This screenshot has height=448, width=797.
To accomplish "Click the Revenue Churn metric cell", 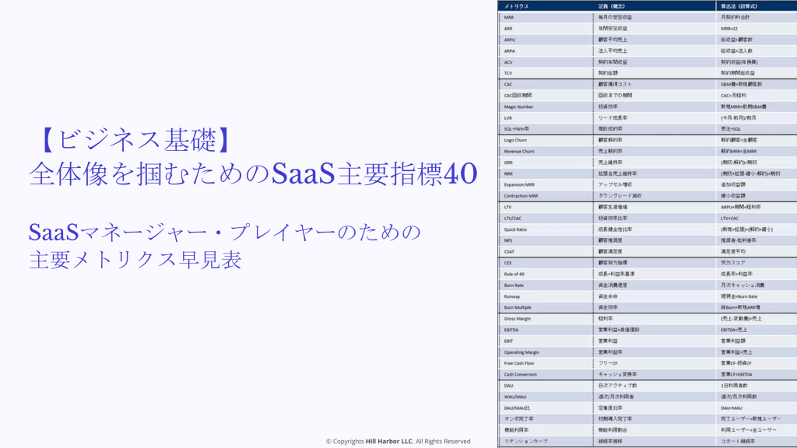I will 519,152.
